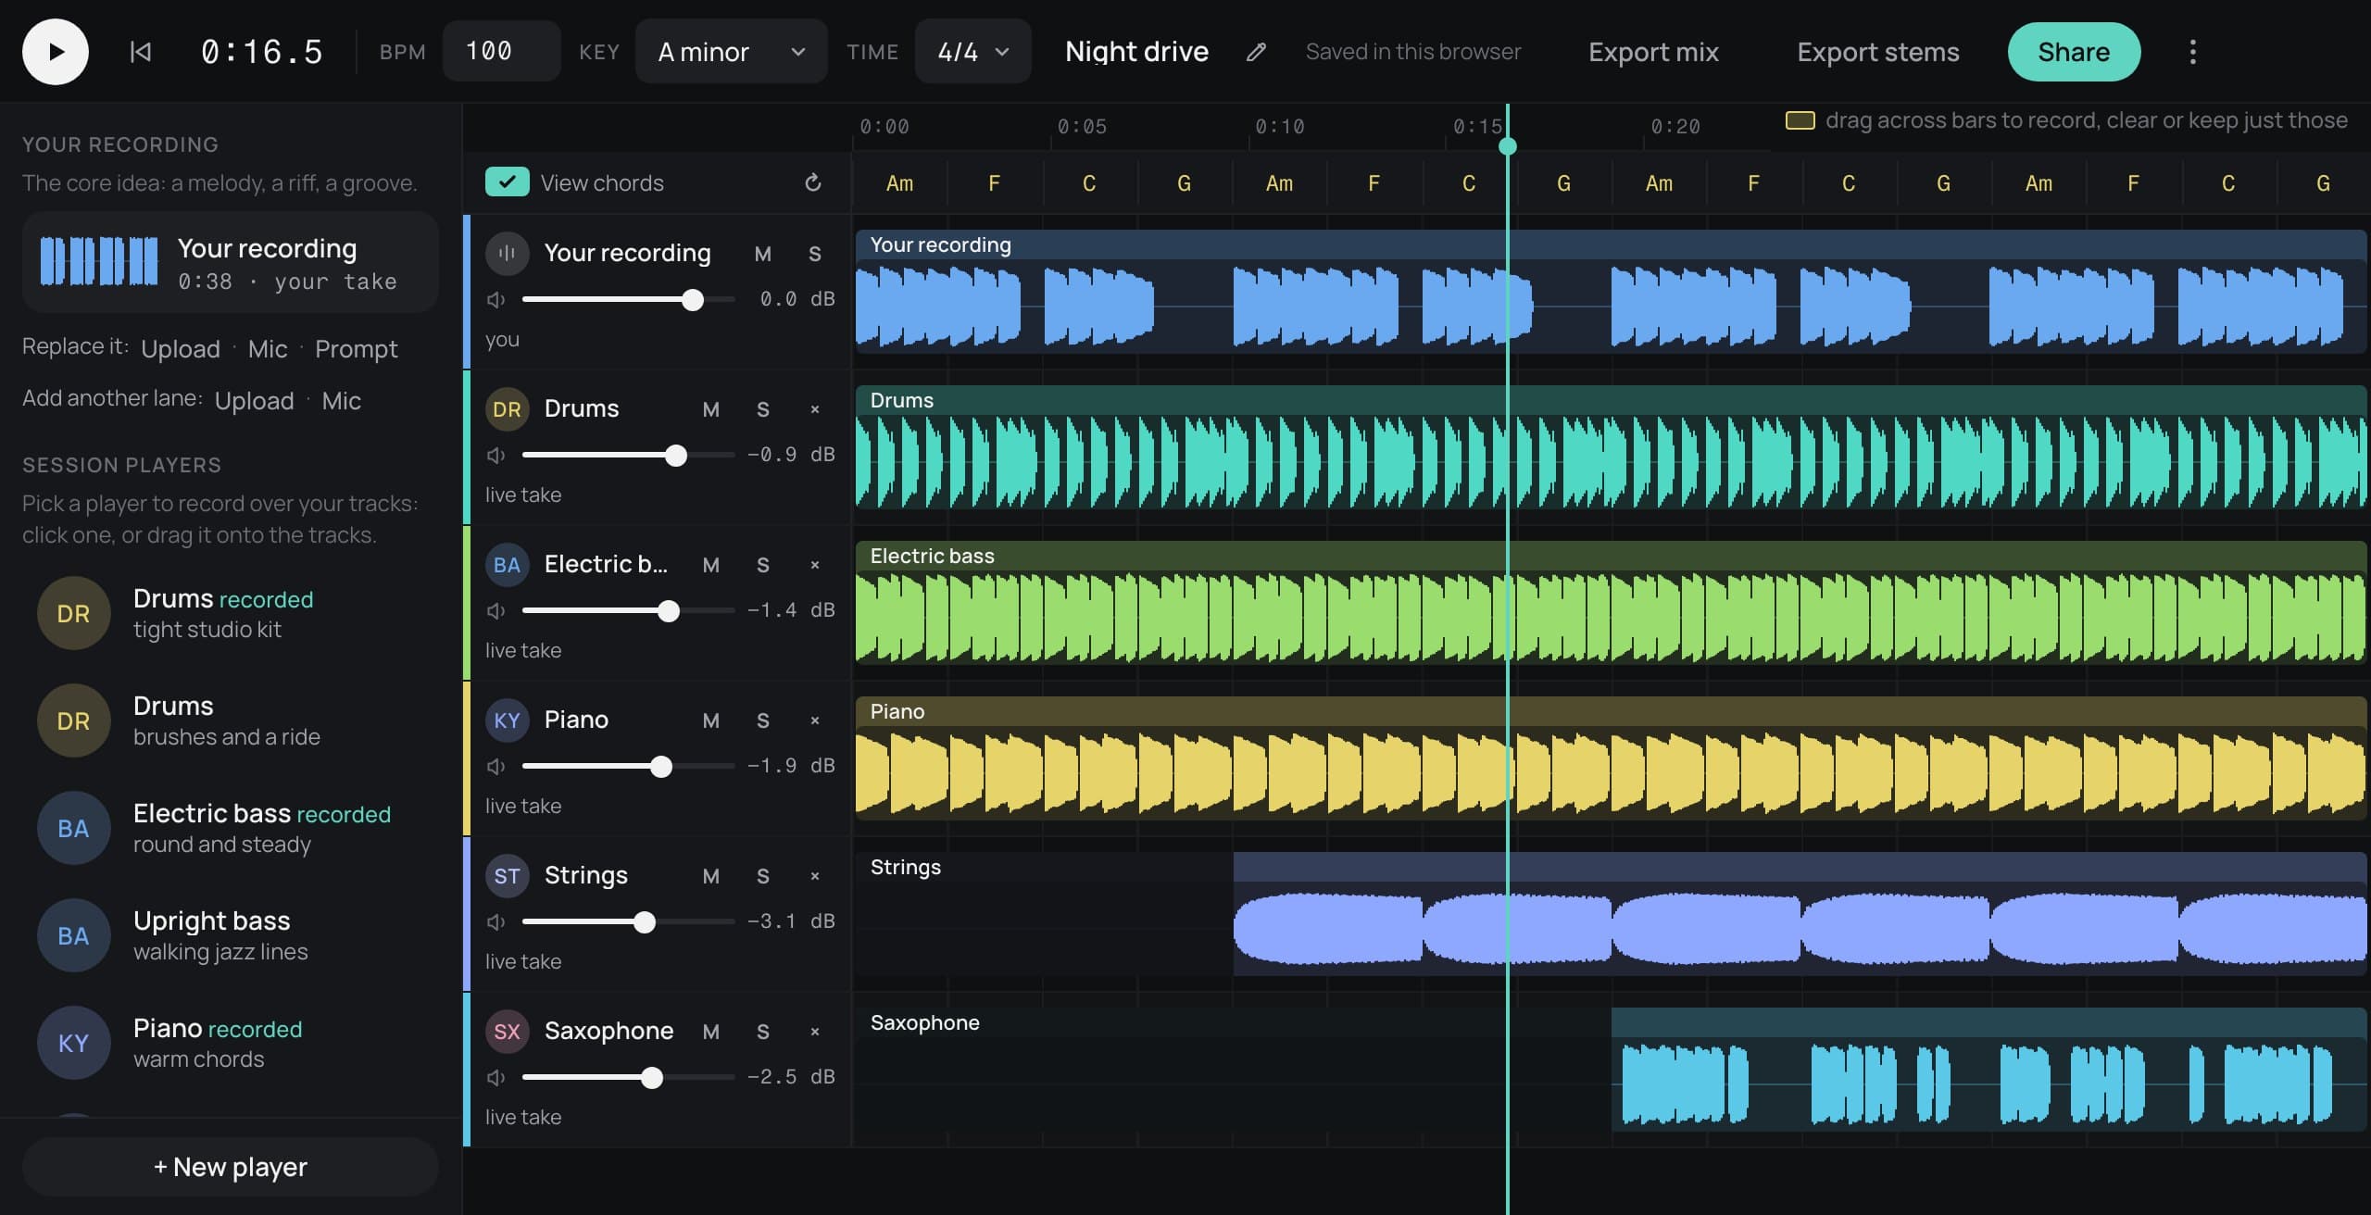Screen dimensions: 2371x1215
Task: Remove the Saxophone track
Action: (x=815, y=1032)
